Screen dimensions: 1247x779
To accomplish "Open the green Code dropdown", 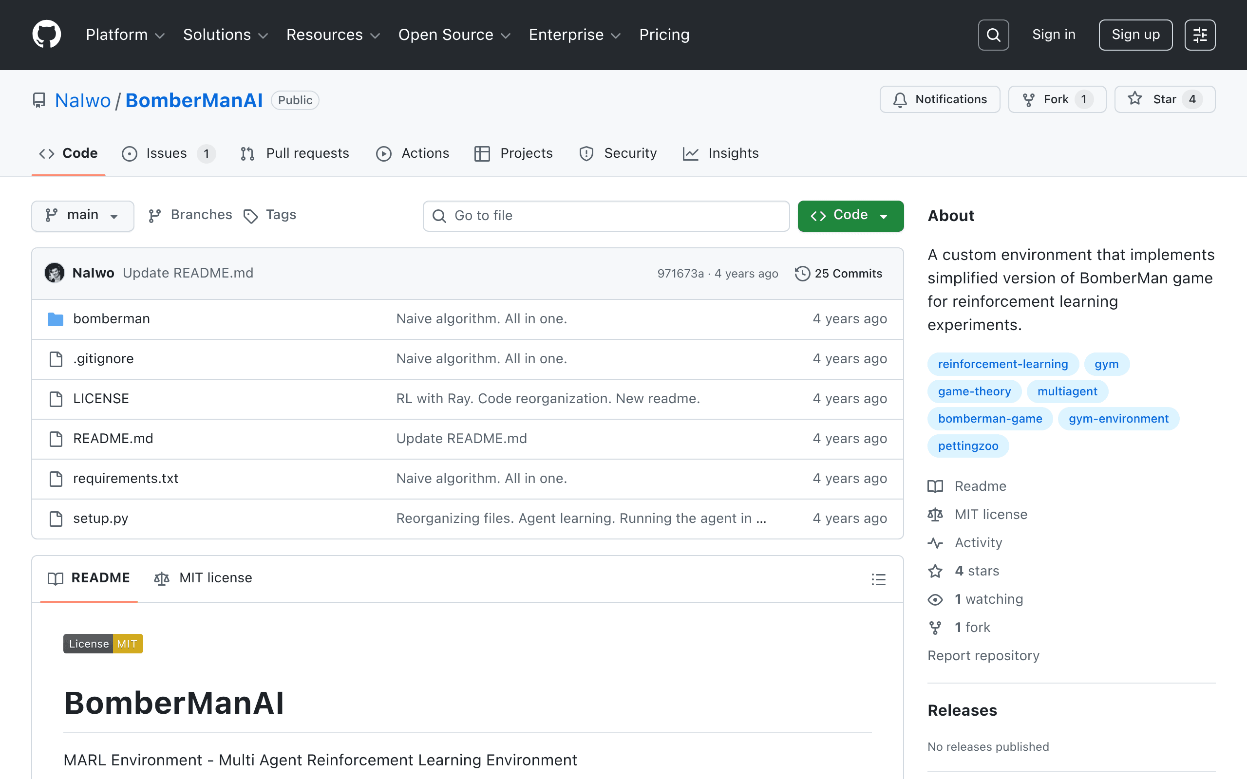I will [850, 216].
